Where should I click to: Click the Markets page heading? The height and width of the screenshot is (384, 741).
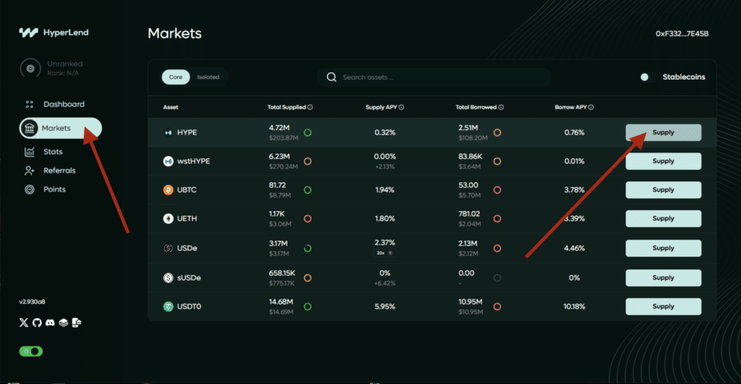[x=174, y=33]
